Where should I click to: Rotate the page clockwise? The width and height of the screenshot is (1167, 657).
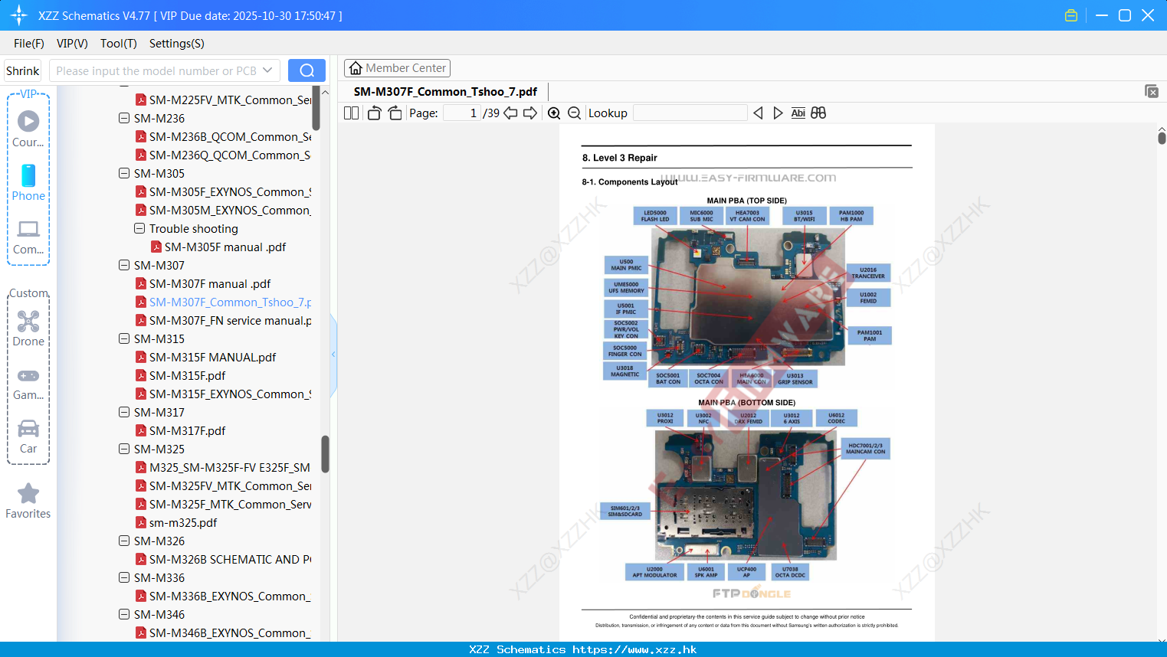(x=395, y=113)
